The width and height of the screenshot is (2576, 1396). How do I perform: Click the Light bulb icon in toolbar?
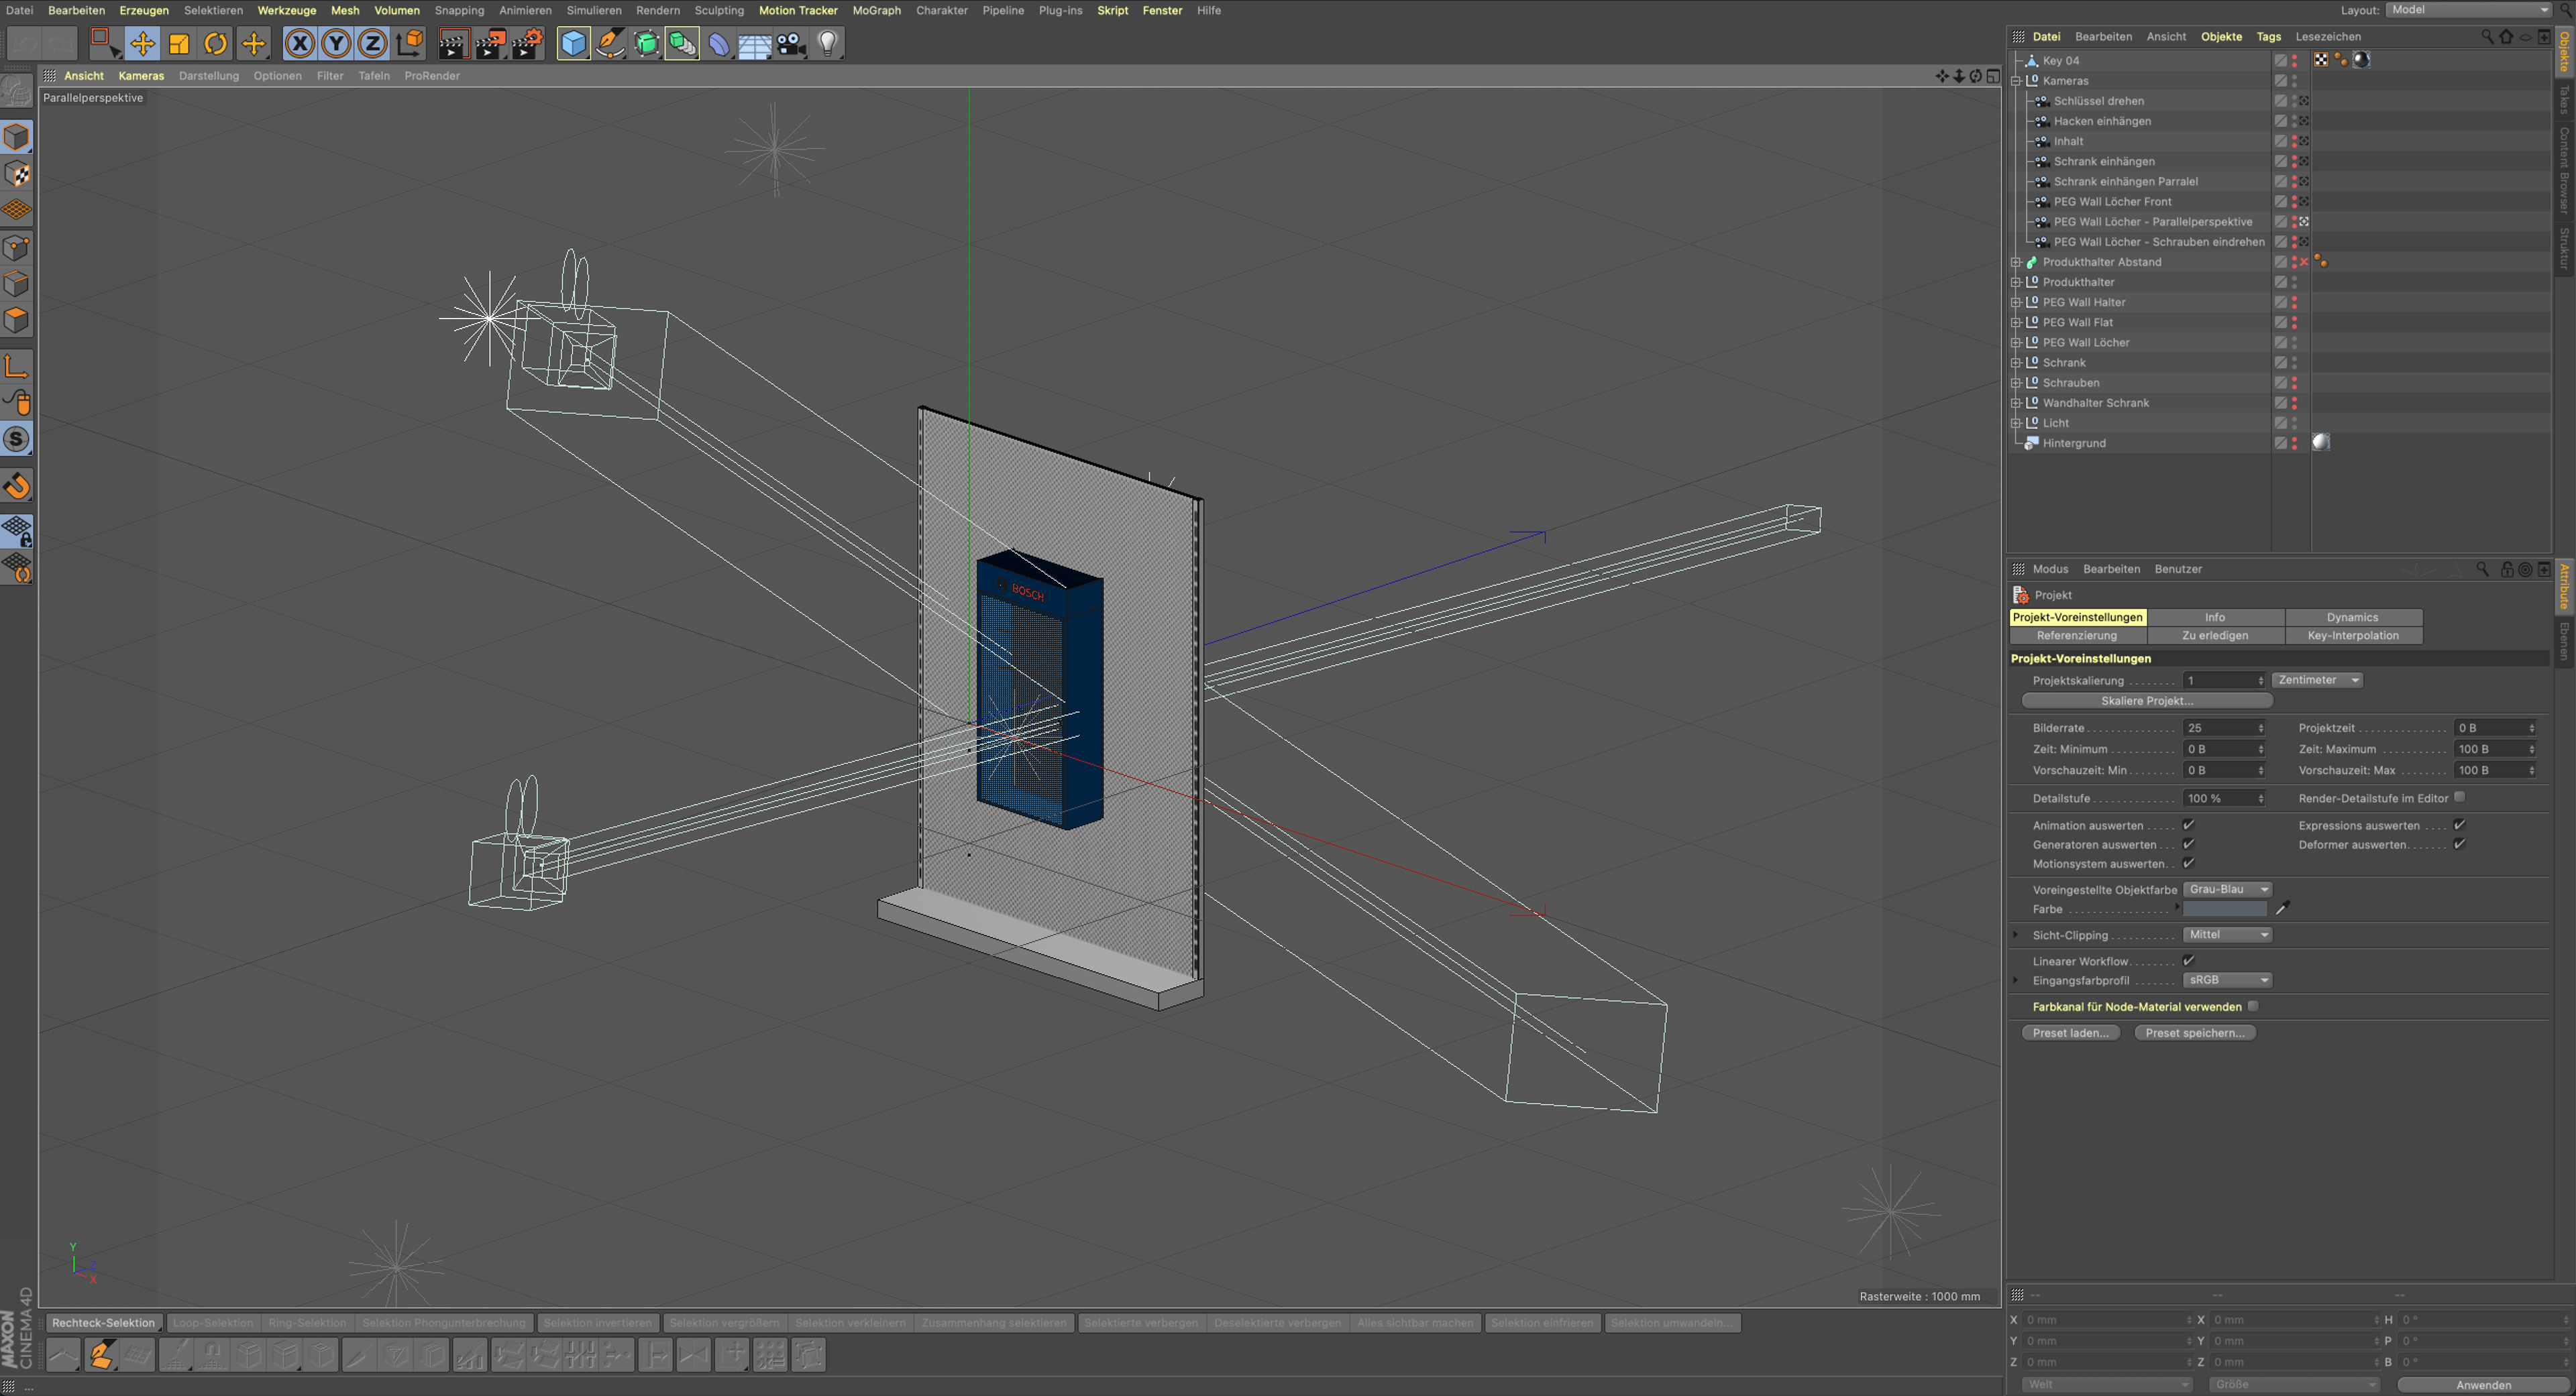(x=828, y=43)
